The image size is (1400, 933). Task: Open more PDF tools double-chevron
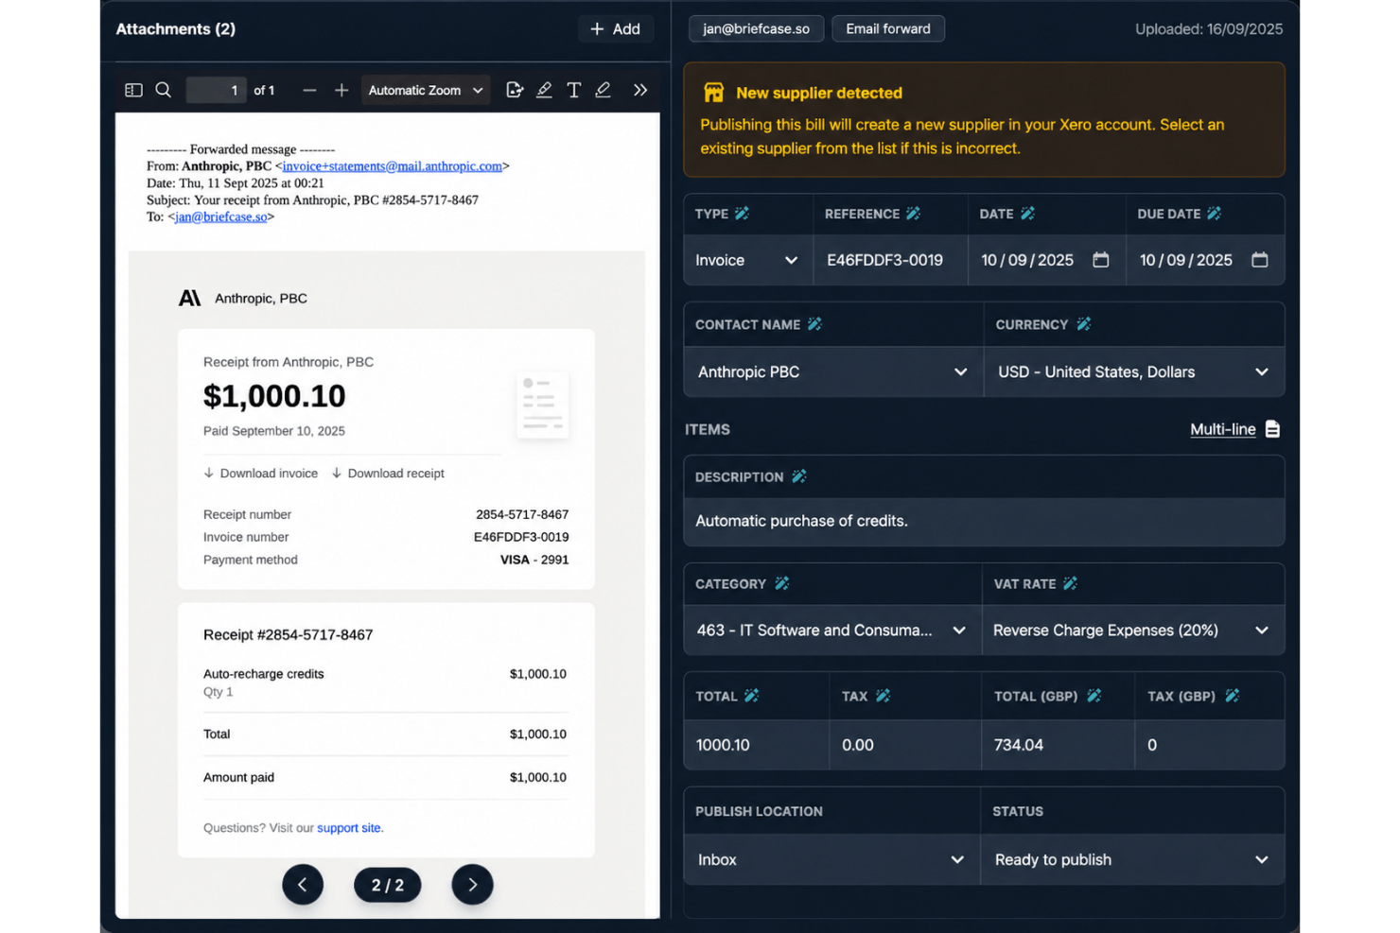(x=640, y=90)
